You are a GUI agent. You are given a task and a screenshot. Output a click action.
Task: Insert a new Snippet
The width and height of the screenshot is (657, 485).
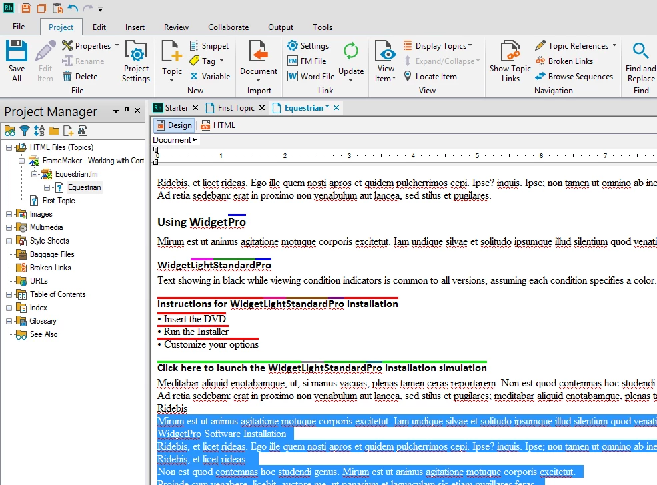click(209, 45)
